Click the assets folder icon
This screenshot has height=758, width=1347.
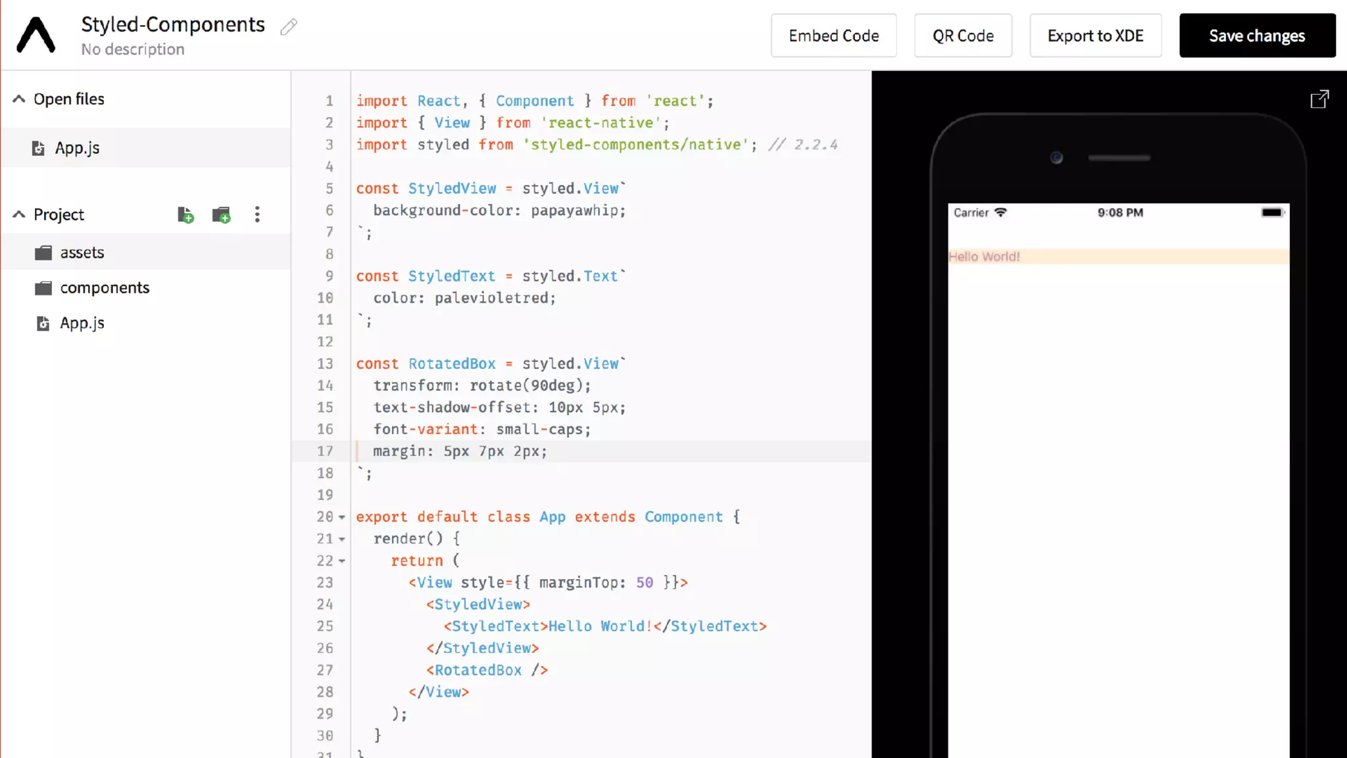[x=43, y=253]
